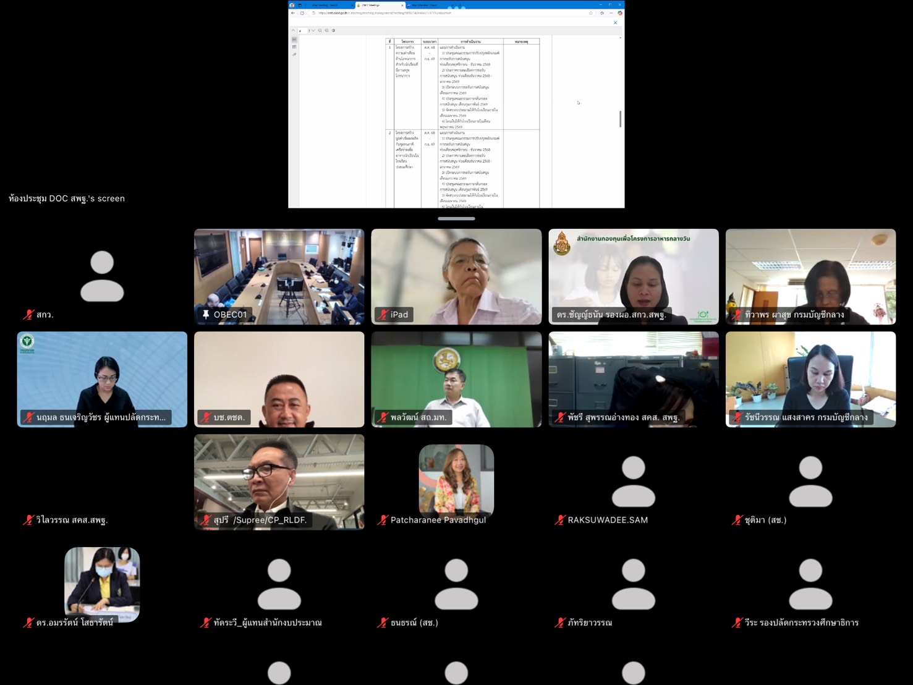Click the page number input field

click(302, 30)
